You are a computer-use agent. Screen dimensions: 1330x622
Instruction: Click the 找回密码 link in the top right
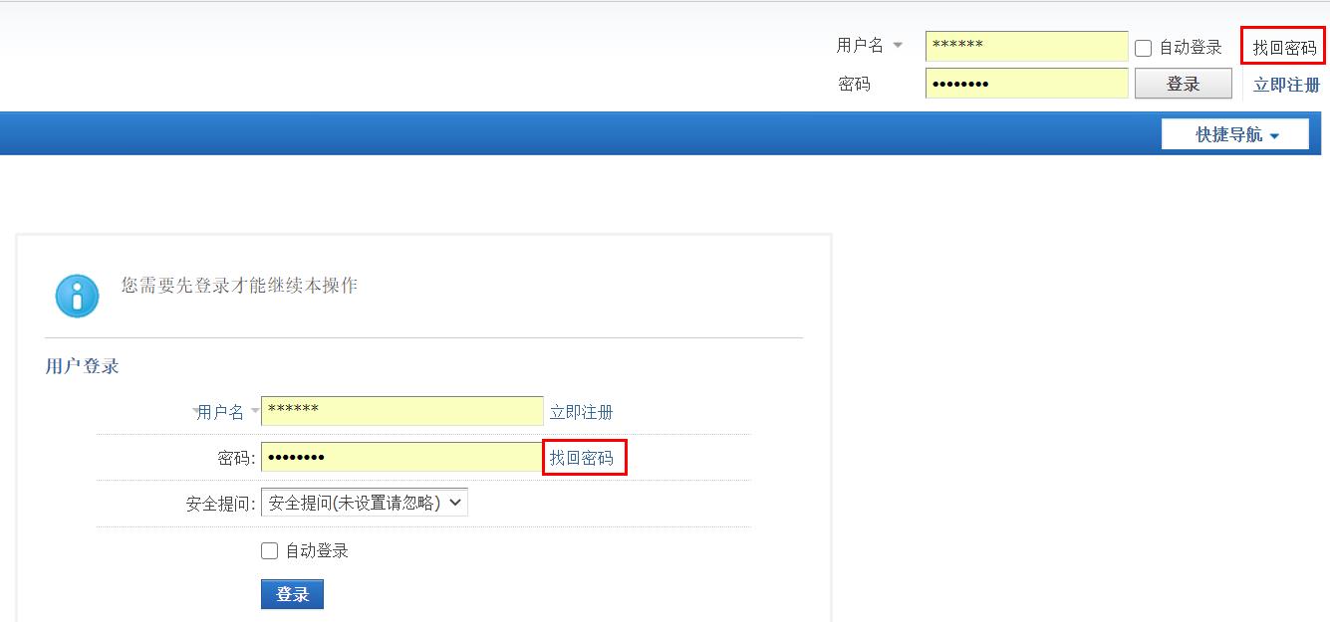[x=1283, y=48]
